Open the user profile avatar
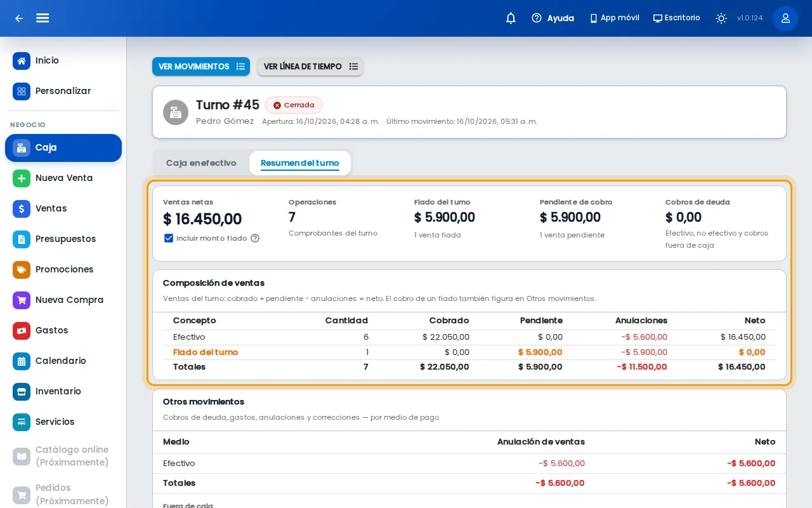 785,18
